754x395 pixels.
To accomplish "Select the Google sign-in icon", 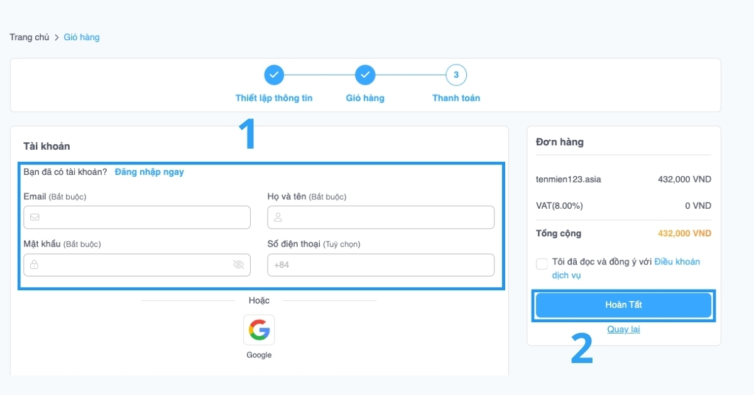I will tap(258, 330).
